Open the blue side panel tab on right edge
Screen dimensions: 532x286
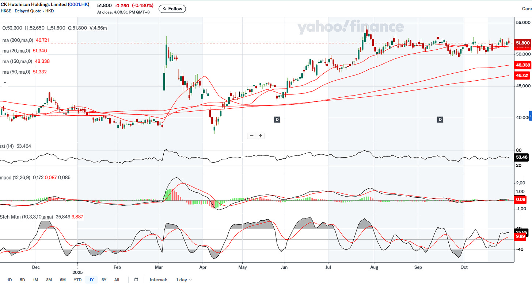530,116
